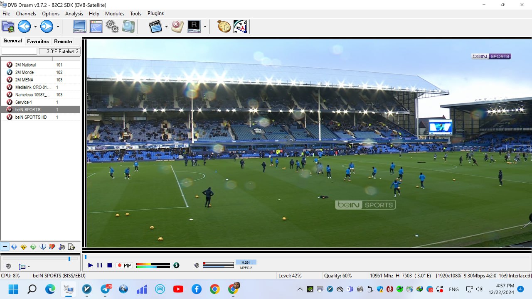Select the 2M National channel

(40, 65)
